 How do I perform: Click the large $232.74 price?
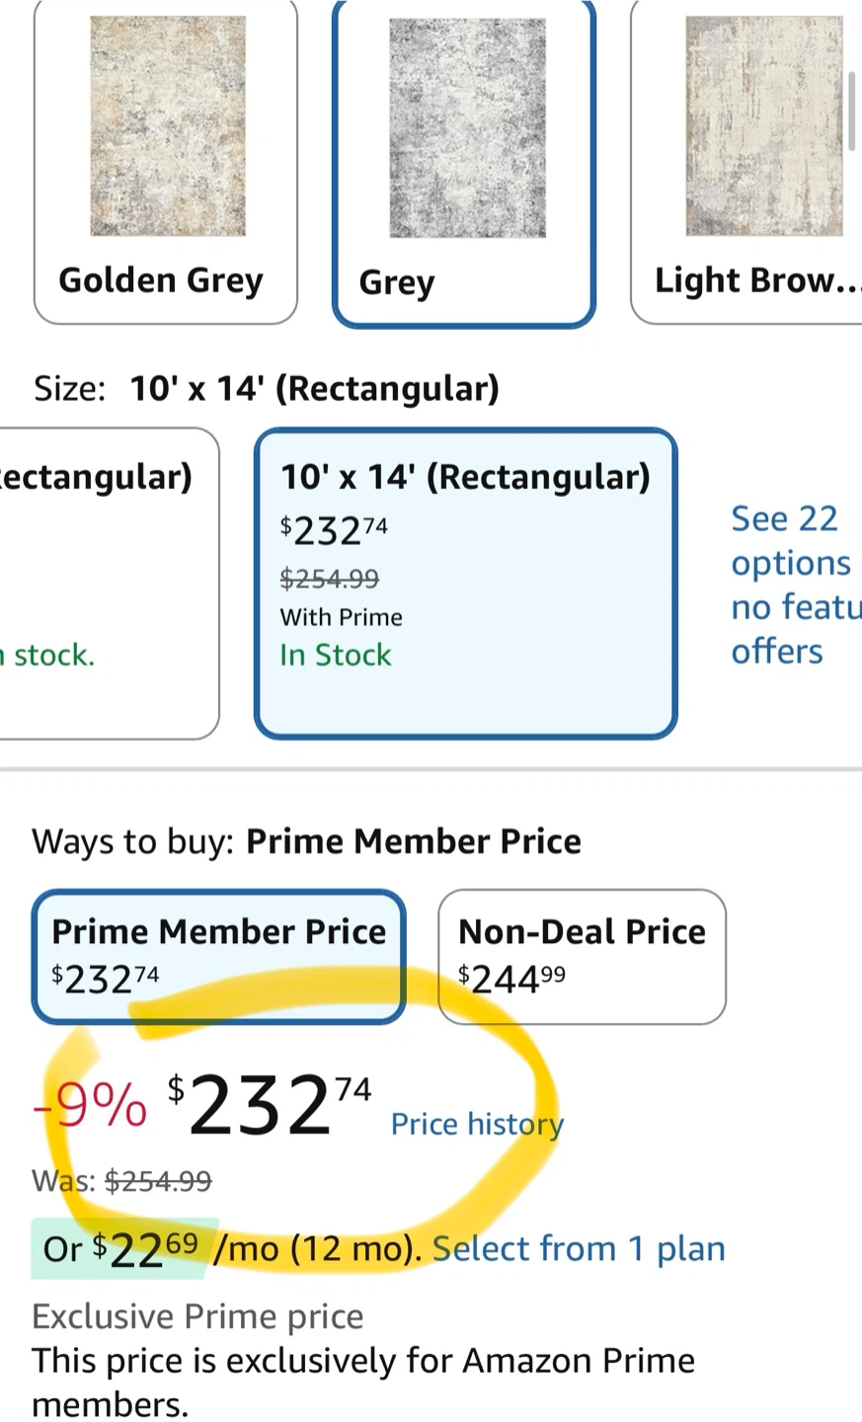click(270, 1106)
